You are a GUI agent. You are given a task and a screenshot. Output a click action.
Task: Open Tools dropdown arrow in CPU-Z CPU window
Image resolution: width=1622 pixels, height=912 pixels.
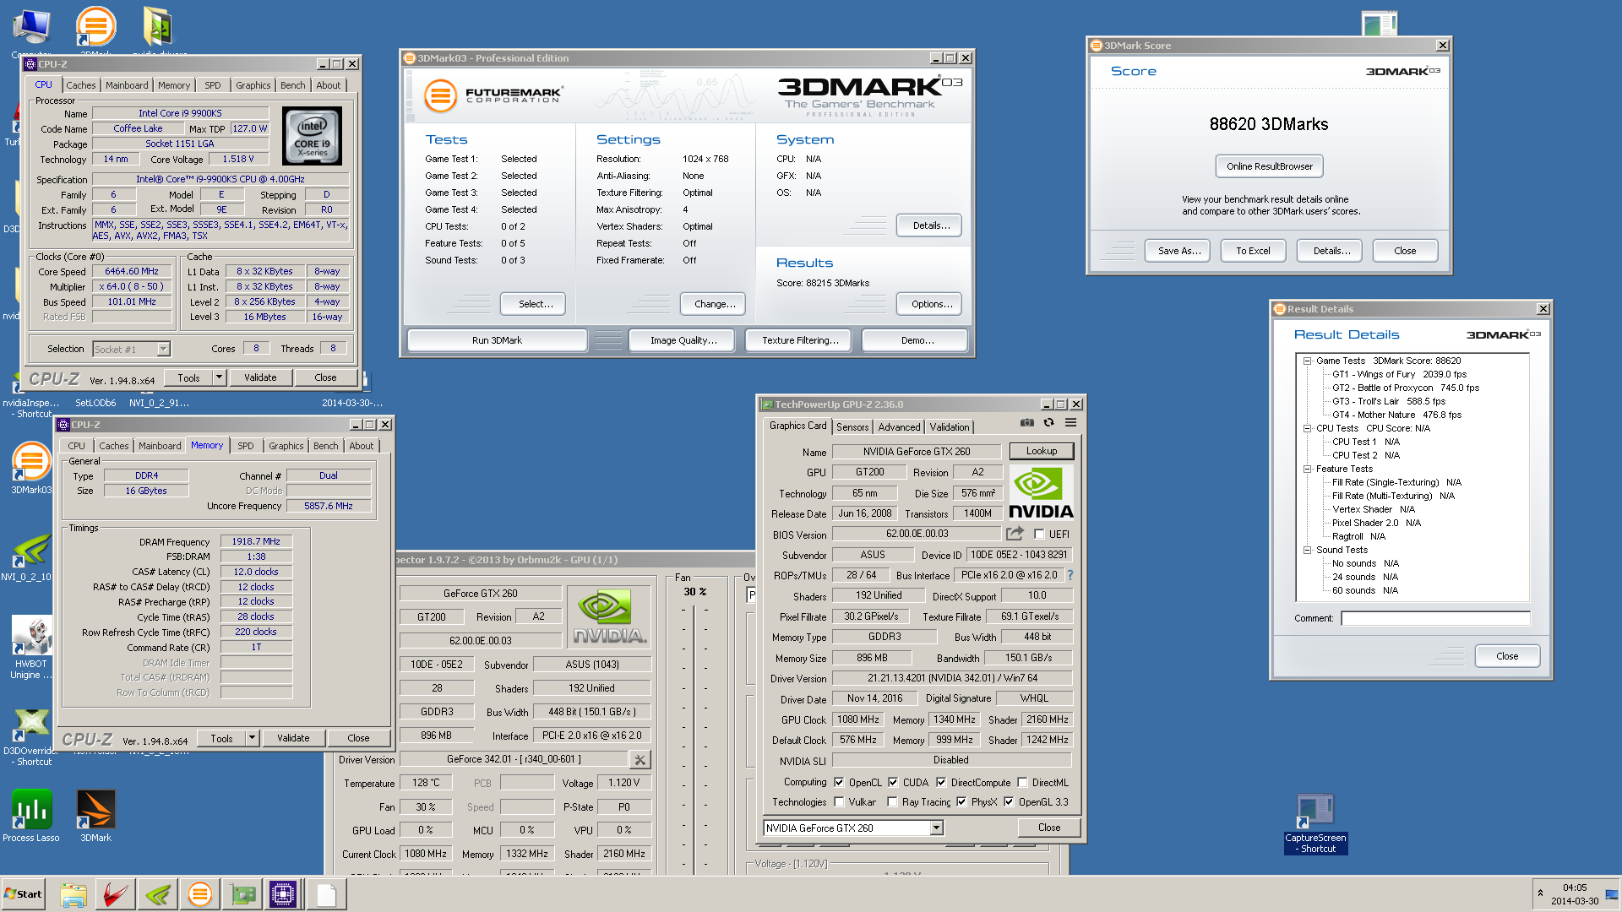220,377
